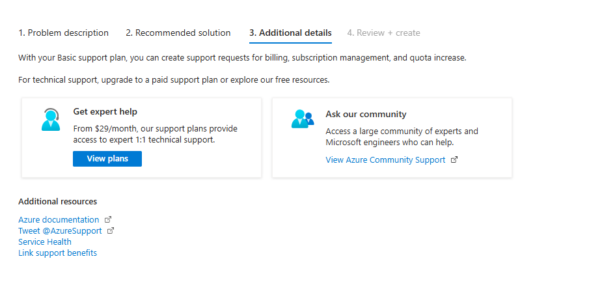Open the Service Health link

click(x=44, y=242)
